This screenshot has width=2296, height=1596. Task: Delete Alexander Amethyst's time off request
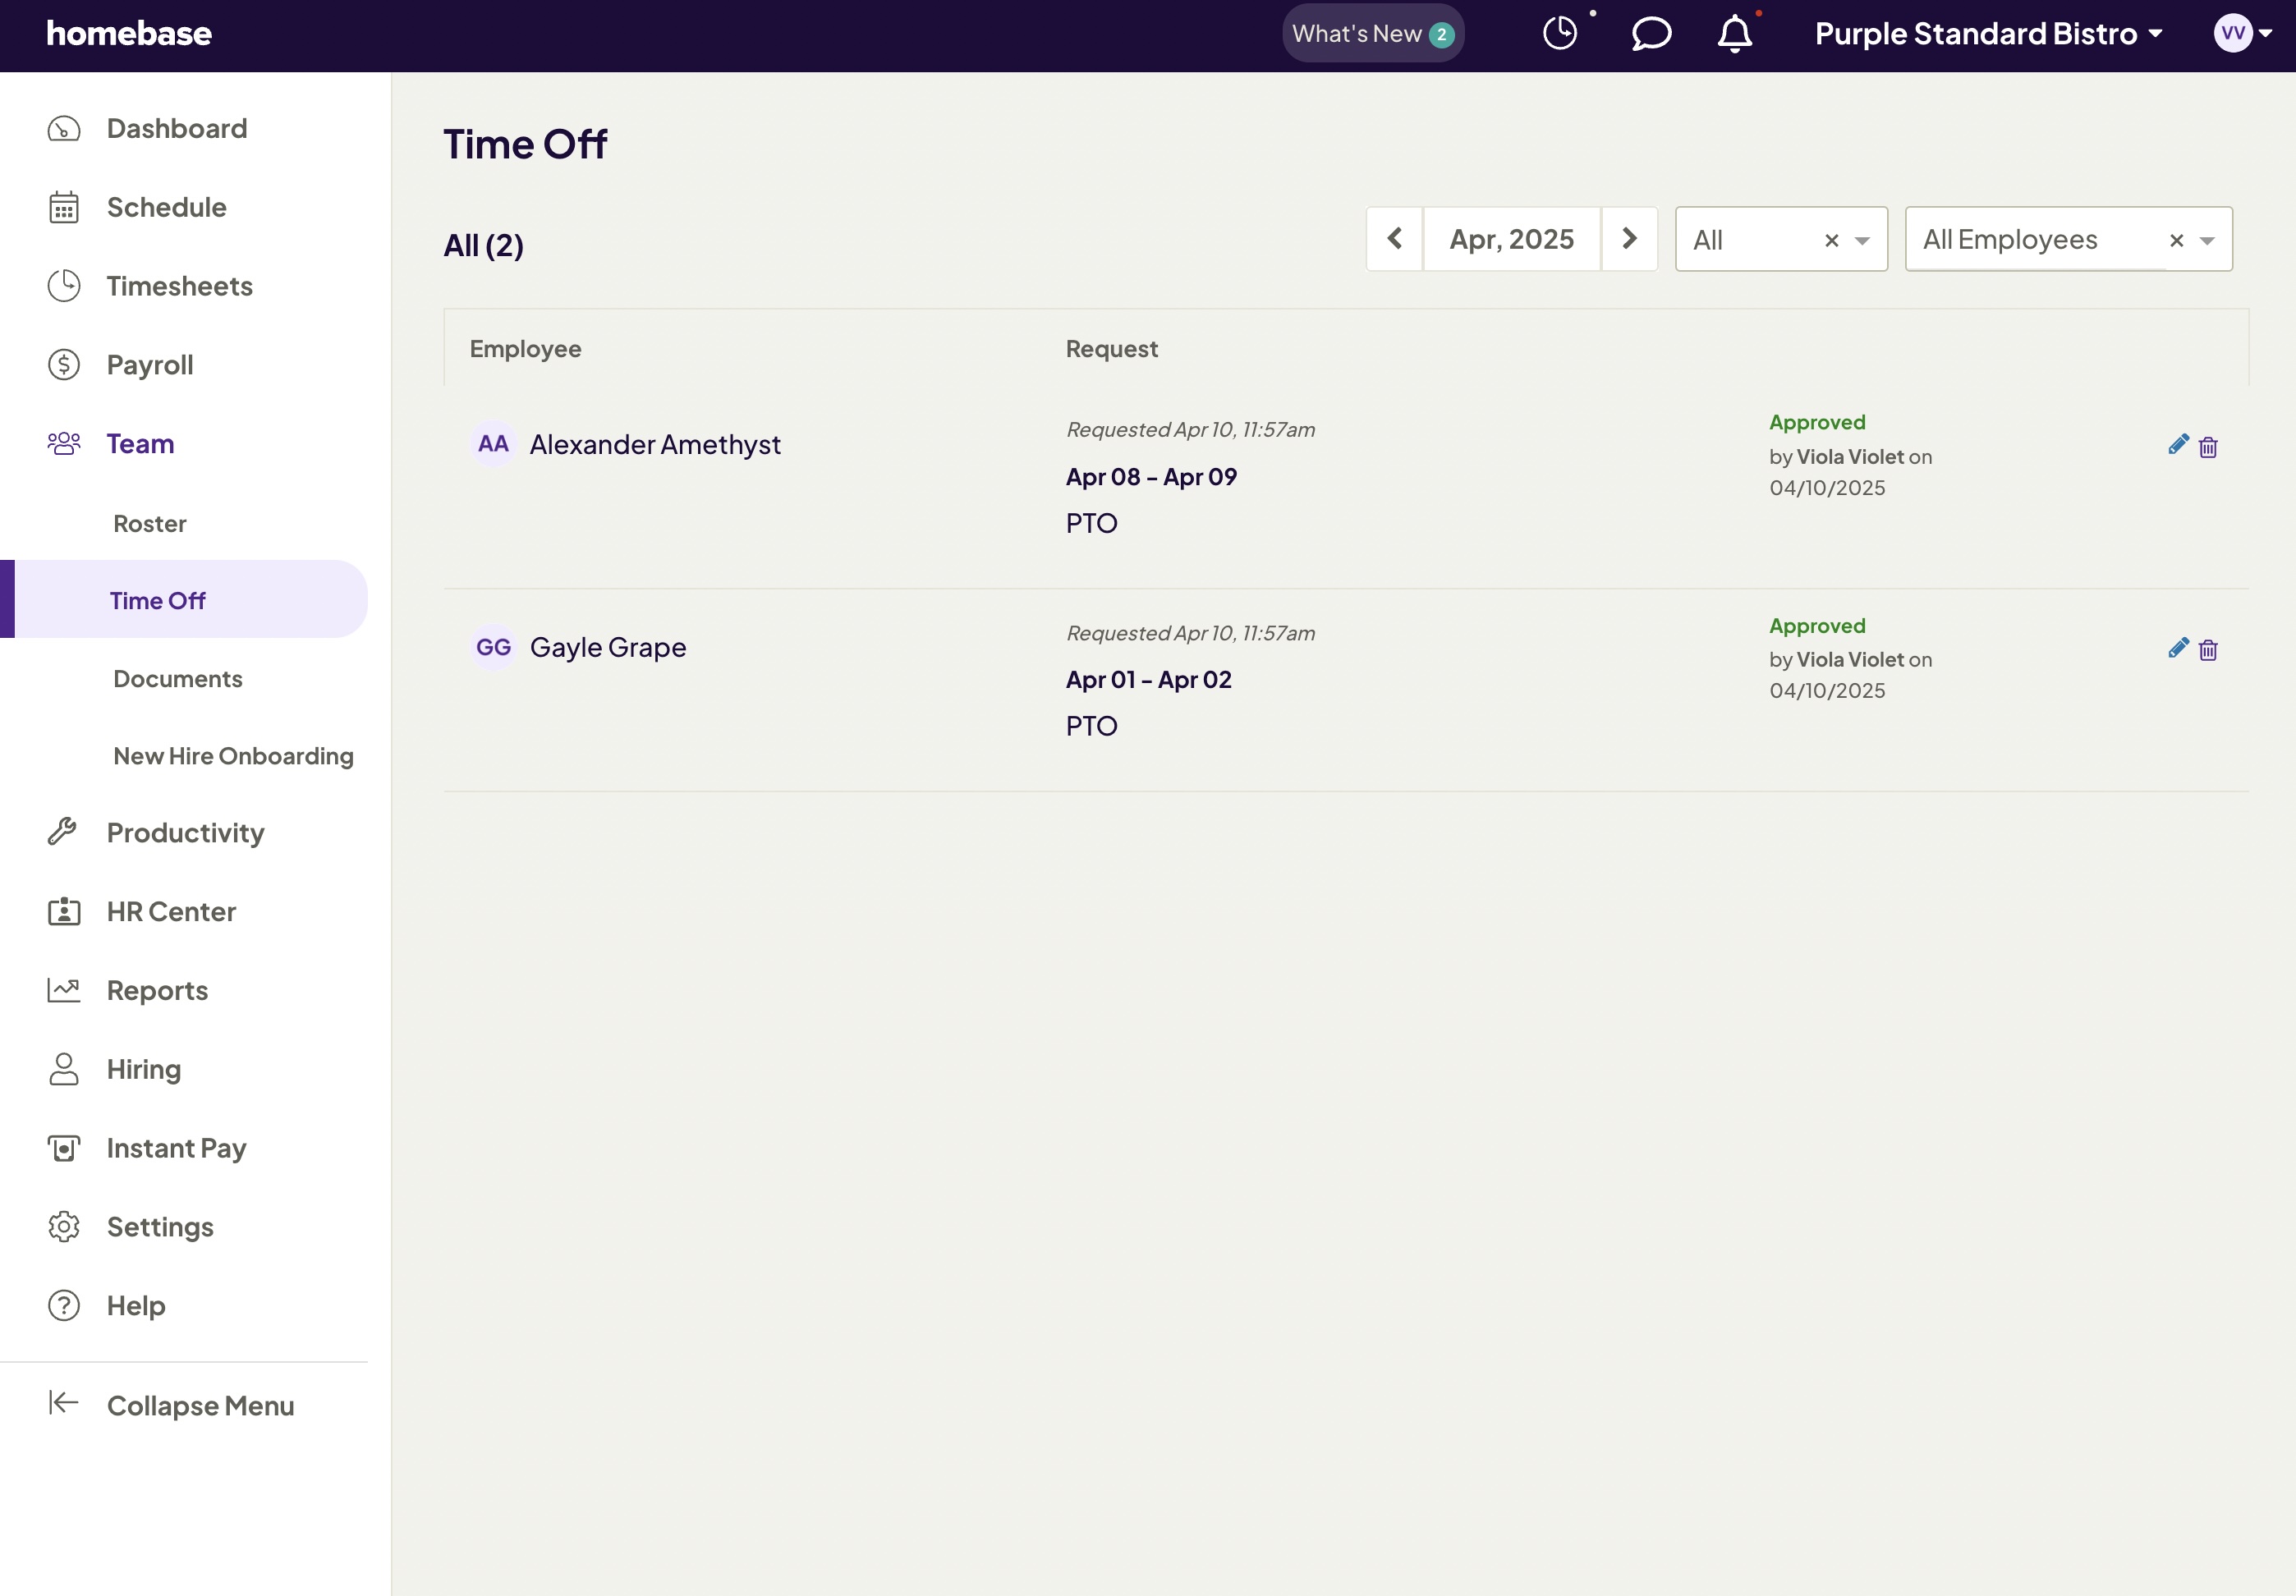click(2208, 447)
